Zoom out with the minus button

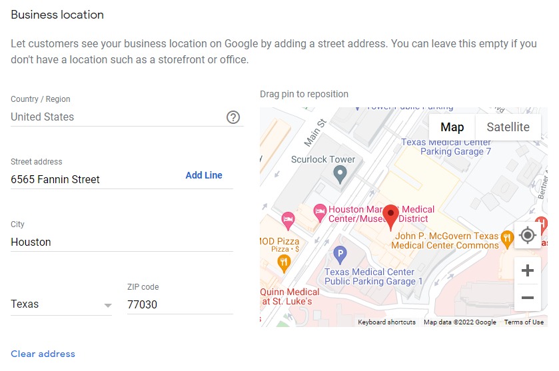(x=528, y=298)
